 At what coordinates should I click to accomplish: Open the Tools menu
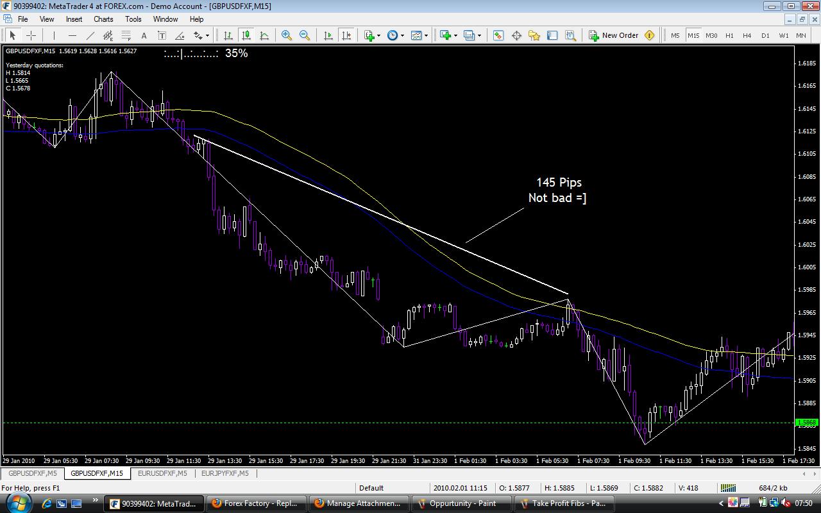[x=133, y=19]
